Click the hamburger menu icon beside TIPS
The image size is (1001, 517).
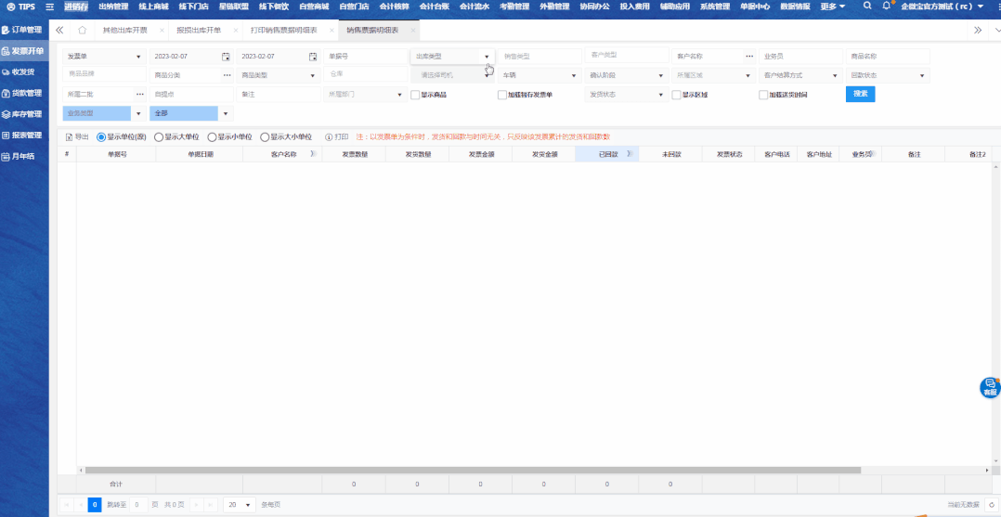[x=49, y=6]
